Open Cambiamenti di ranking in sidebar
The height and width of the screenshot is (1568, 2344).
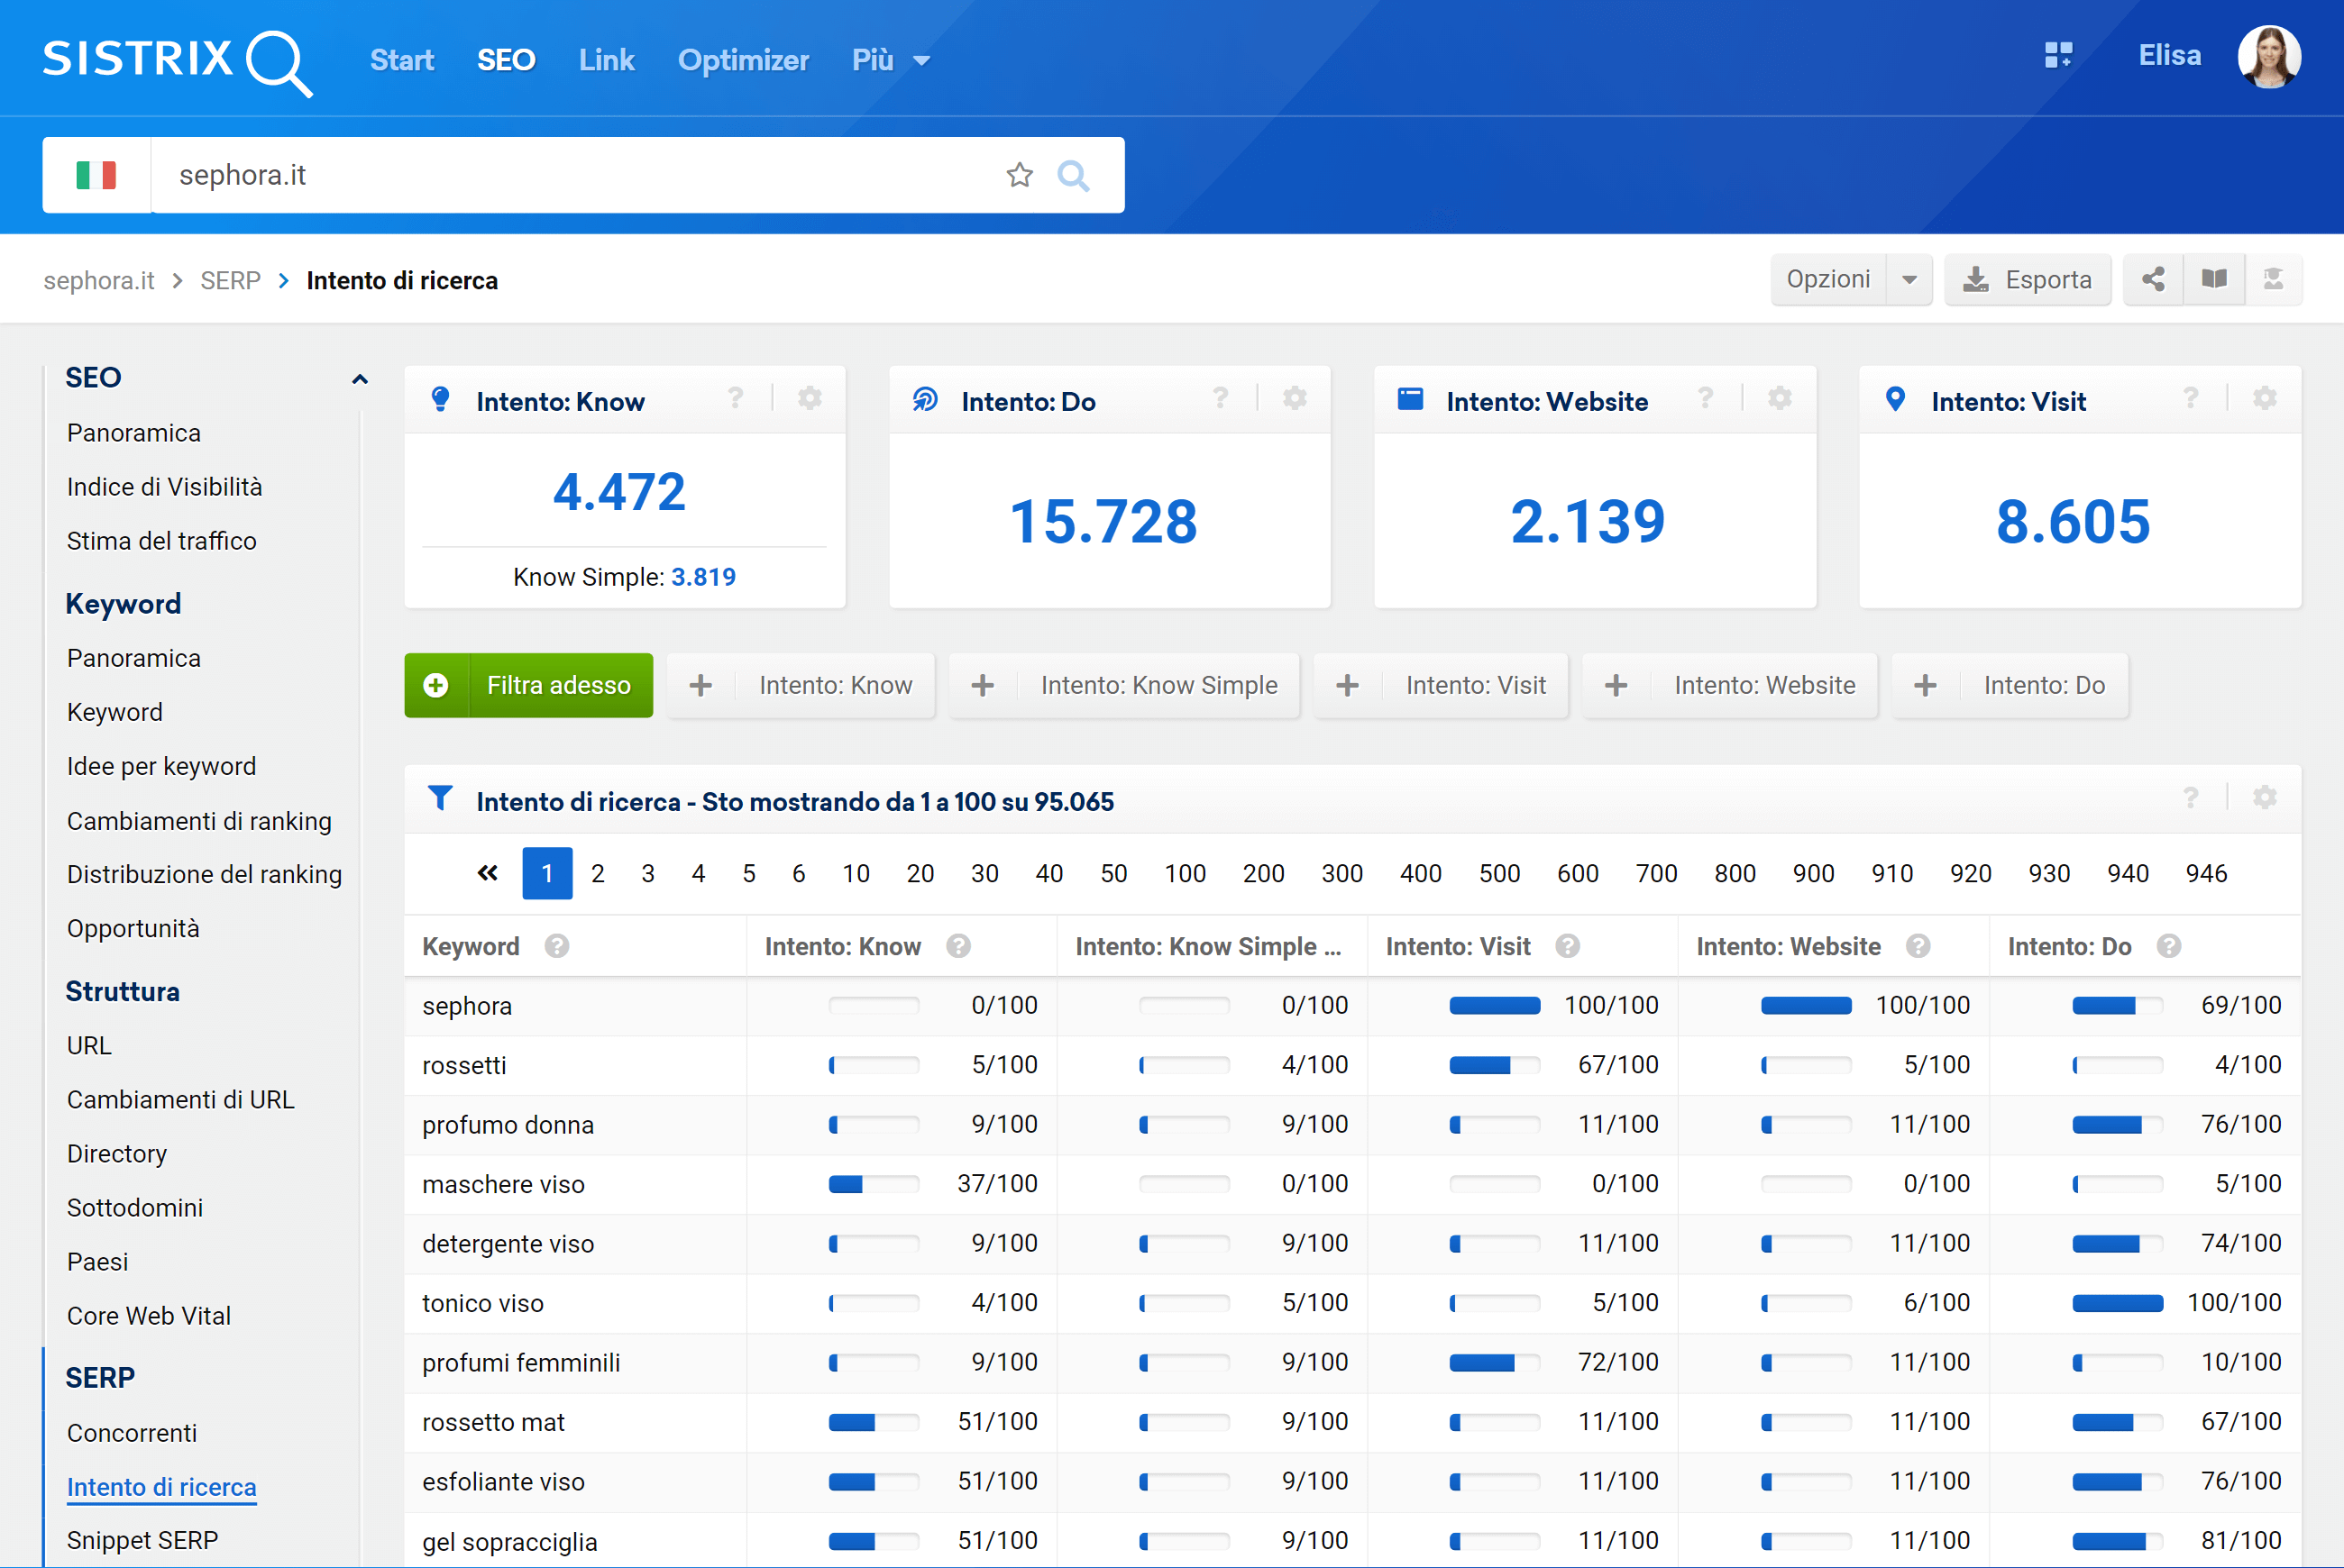tap(199, 821)
